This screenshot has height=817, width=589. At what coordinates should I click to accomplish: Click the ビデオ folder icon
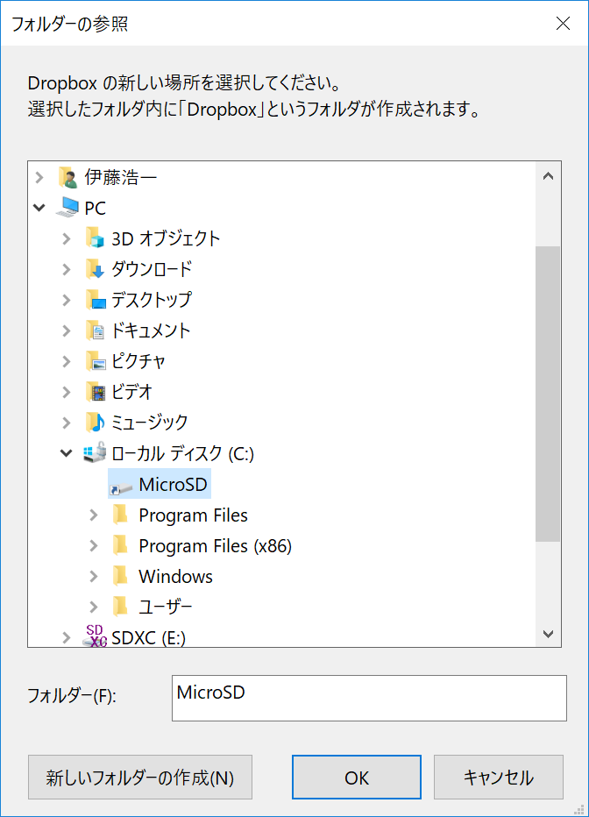click(95, 391)
